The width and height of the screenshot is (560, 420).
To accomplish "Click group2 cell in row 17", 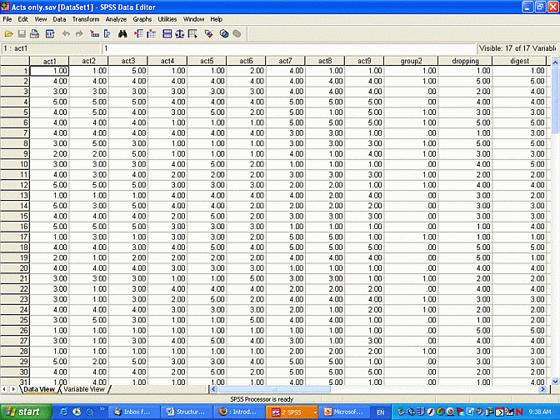I will click(x=411, y=237).
